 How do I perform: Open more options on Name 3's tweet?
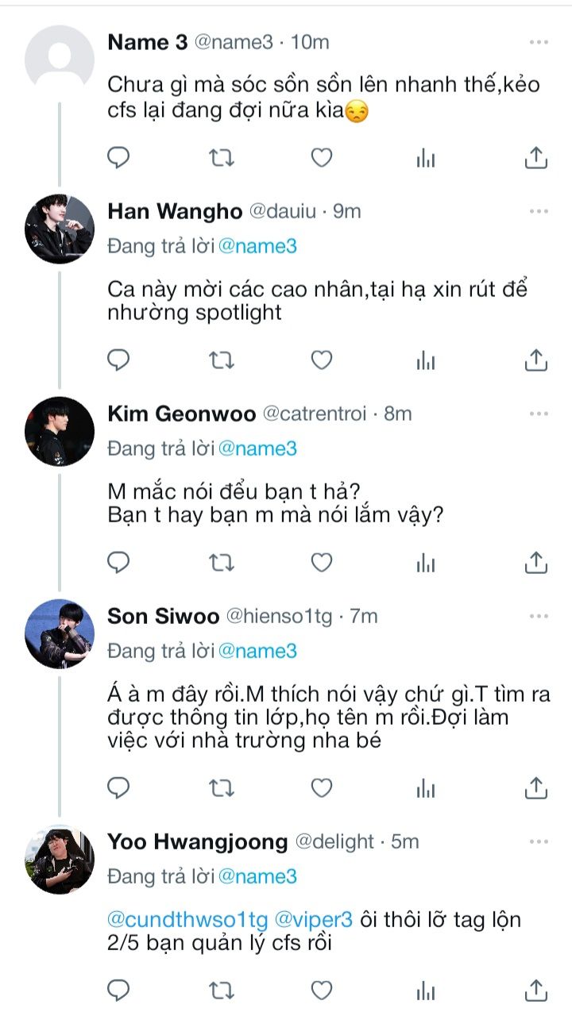tap(539, 42)
